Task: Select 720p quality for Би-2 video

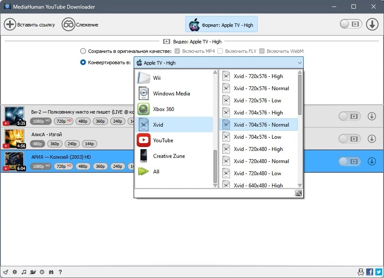Action: click(x=64, y=121)
